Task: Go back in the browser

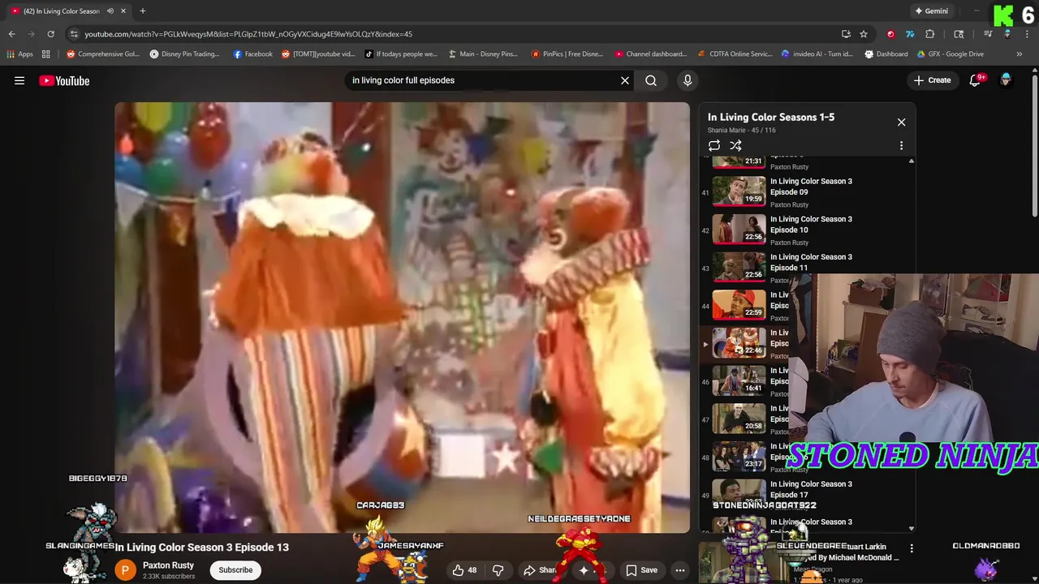Action: (11, 34)
